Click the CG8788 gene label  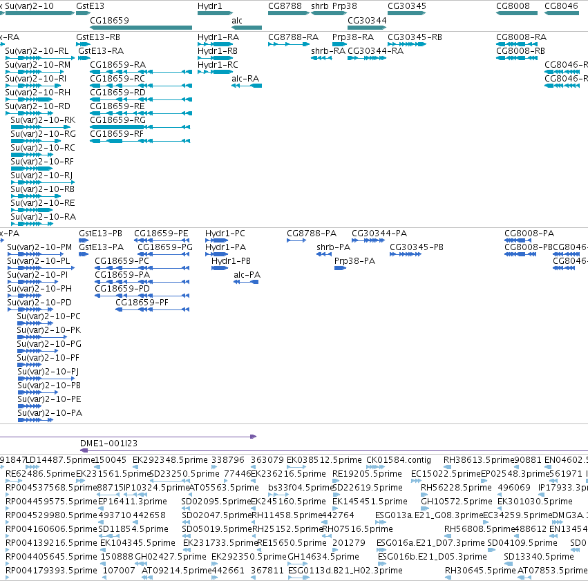click(285, 6)
